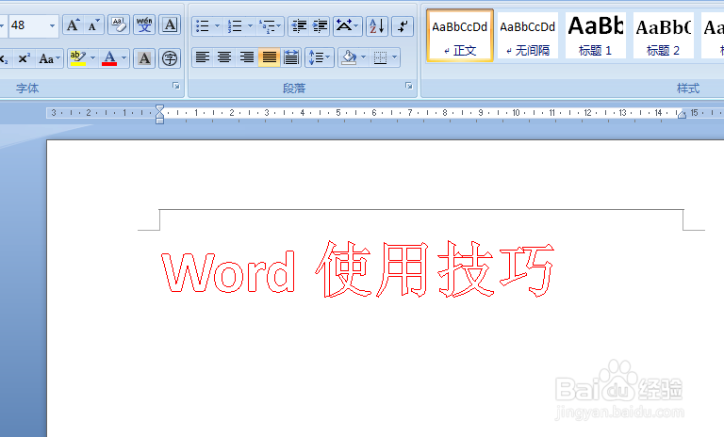This screenshot has width=724, height=437.
Task: Apply the 无间隔 (No Spacing) style
Action: (528, 36)
